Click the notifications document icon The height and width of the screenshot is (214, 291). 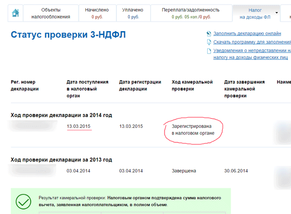pos(209,51)
